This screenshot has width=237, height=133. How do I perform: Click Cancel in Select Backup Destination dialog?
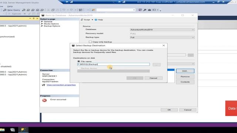point(153,78)
